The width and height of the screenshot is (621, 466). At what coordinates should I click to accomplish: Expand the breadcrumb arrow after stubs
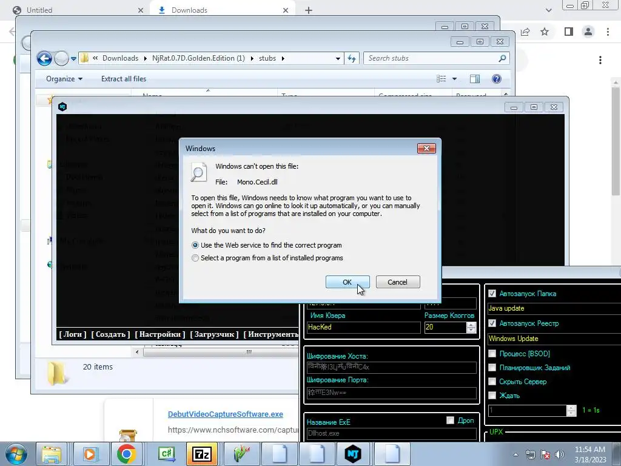tap(283, 59)
